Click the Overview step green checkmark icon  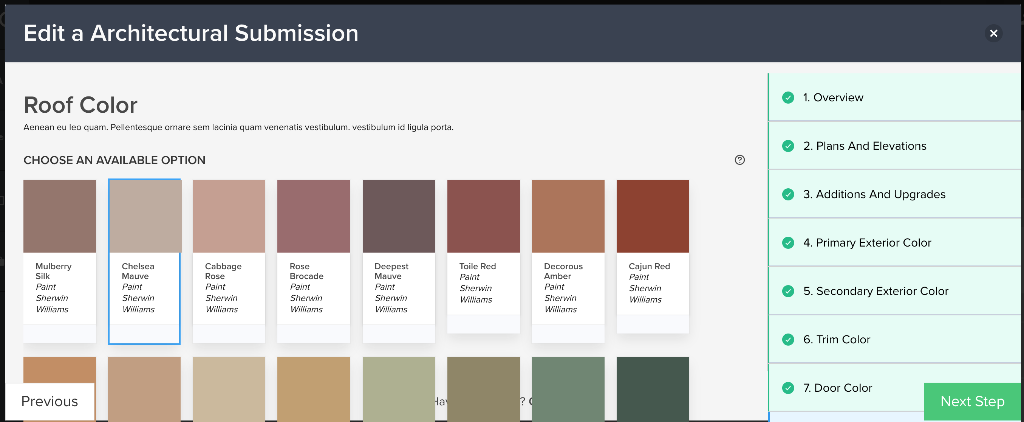(788, 98)
